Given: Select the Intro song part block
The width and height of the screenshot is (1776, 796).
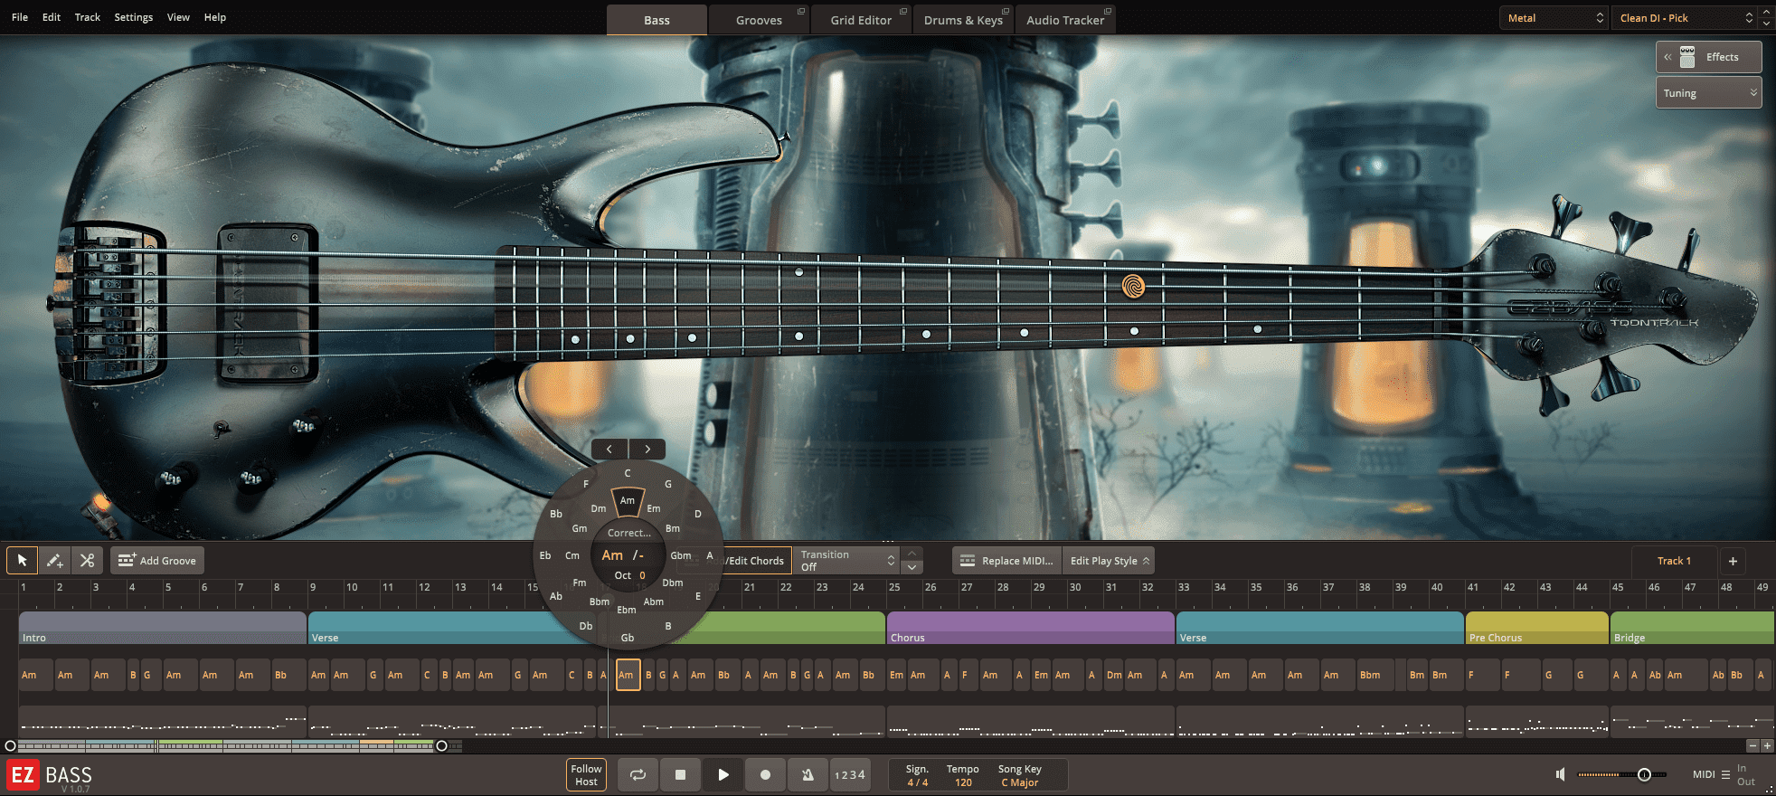Looking at the screenshot, I should click(163, 628).
